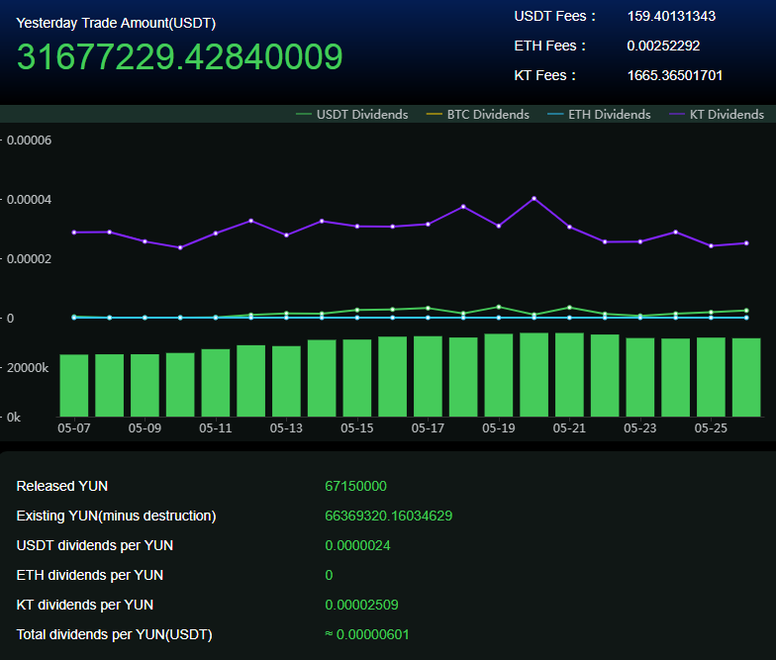Click the USDT dividends per YUN value 0.0000024
This screenshot has width=776, height=660.
pyautogui.click(x=357, y=546)
